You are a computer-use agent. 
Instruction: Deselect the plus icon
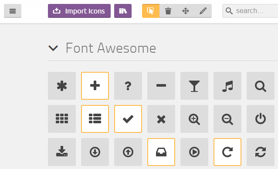click(95, 86)
